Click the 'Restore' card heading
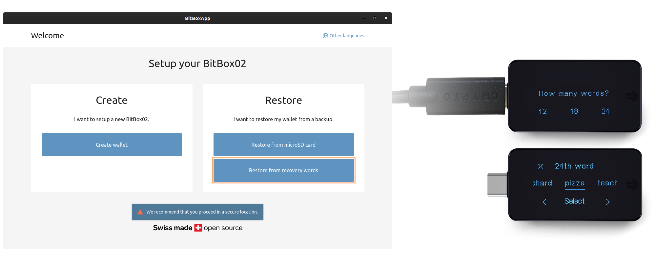 (283, 100)
